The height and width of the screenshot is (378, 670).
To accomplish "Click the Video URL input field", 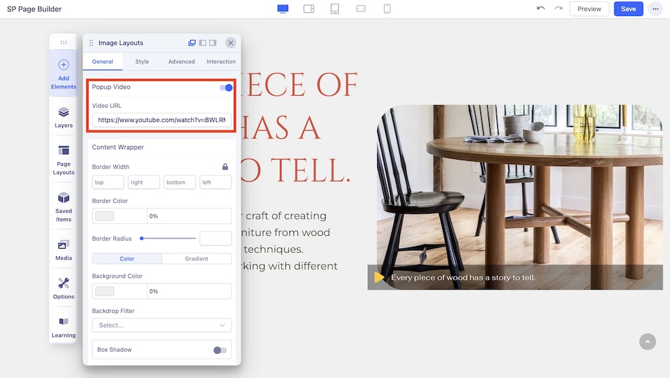I will (161, 120).
